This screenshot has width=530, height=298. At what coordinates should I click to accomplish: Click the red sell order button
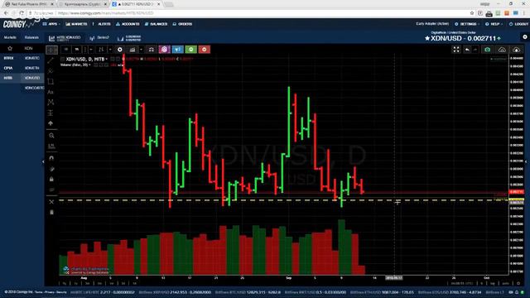(205, 50)
